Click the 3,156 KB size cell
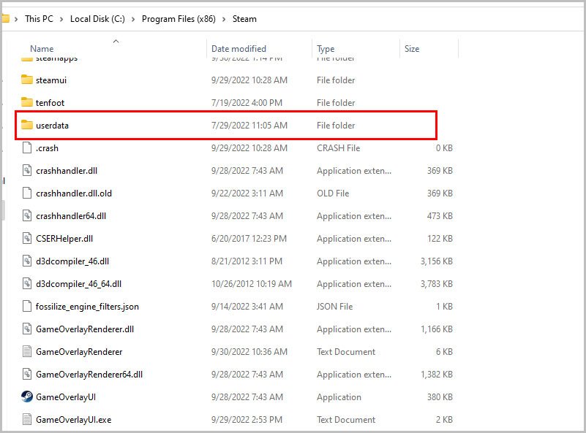The image size is (586, 433). [437, 261]
